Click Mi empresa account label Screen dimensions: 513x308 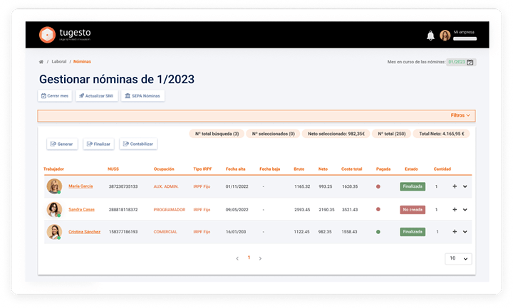464,32
